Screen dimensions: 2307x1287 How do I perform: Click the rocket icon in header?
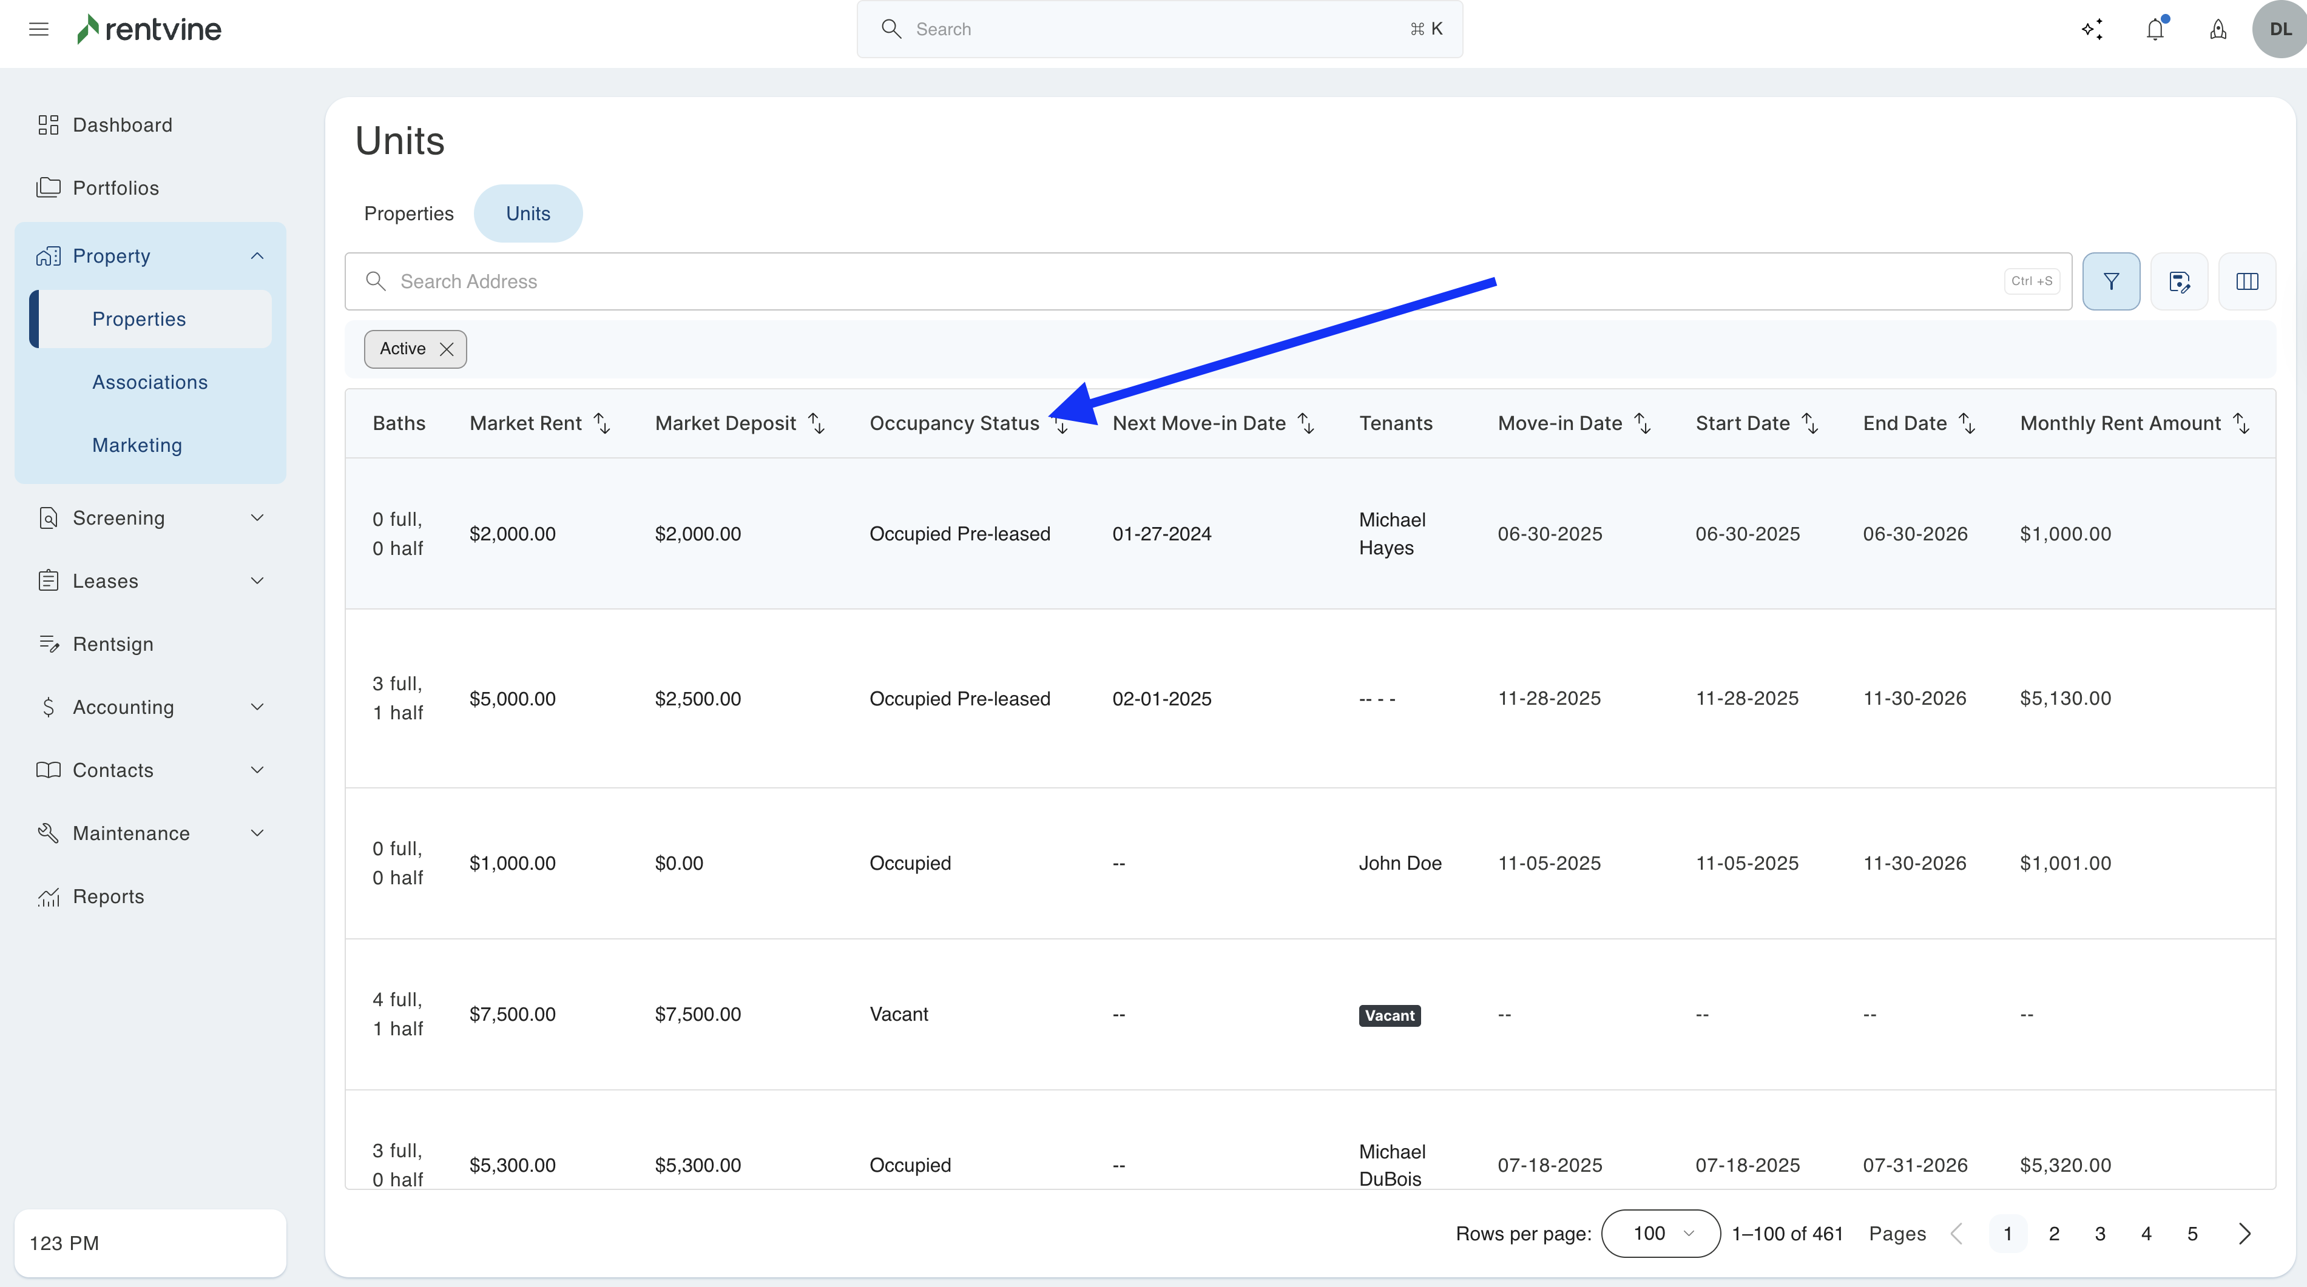click(x=2217, y=30)
